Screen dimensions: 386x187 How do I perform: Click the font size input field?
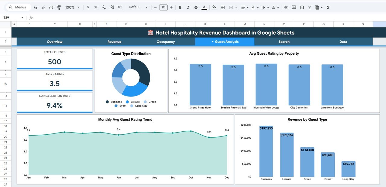pos(163,7)
